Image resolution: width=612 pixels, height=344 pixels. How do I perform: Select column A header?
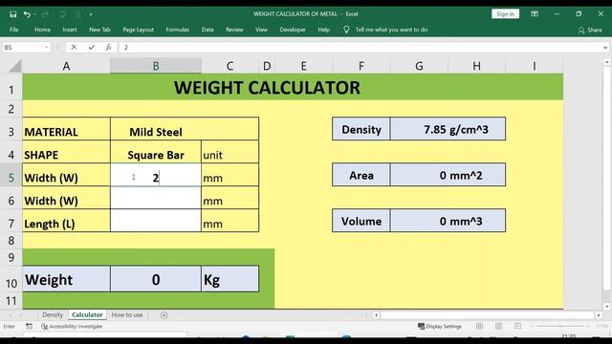[66, 66]
